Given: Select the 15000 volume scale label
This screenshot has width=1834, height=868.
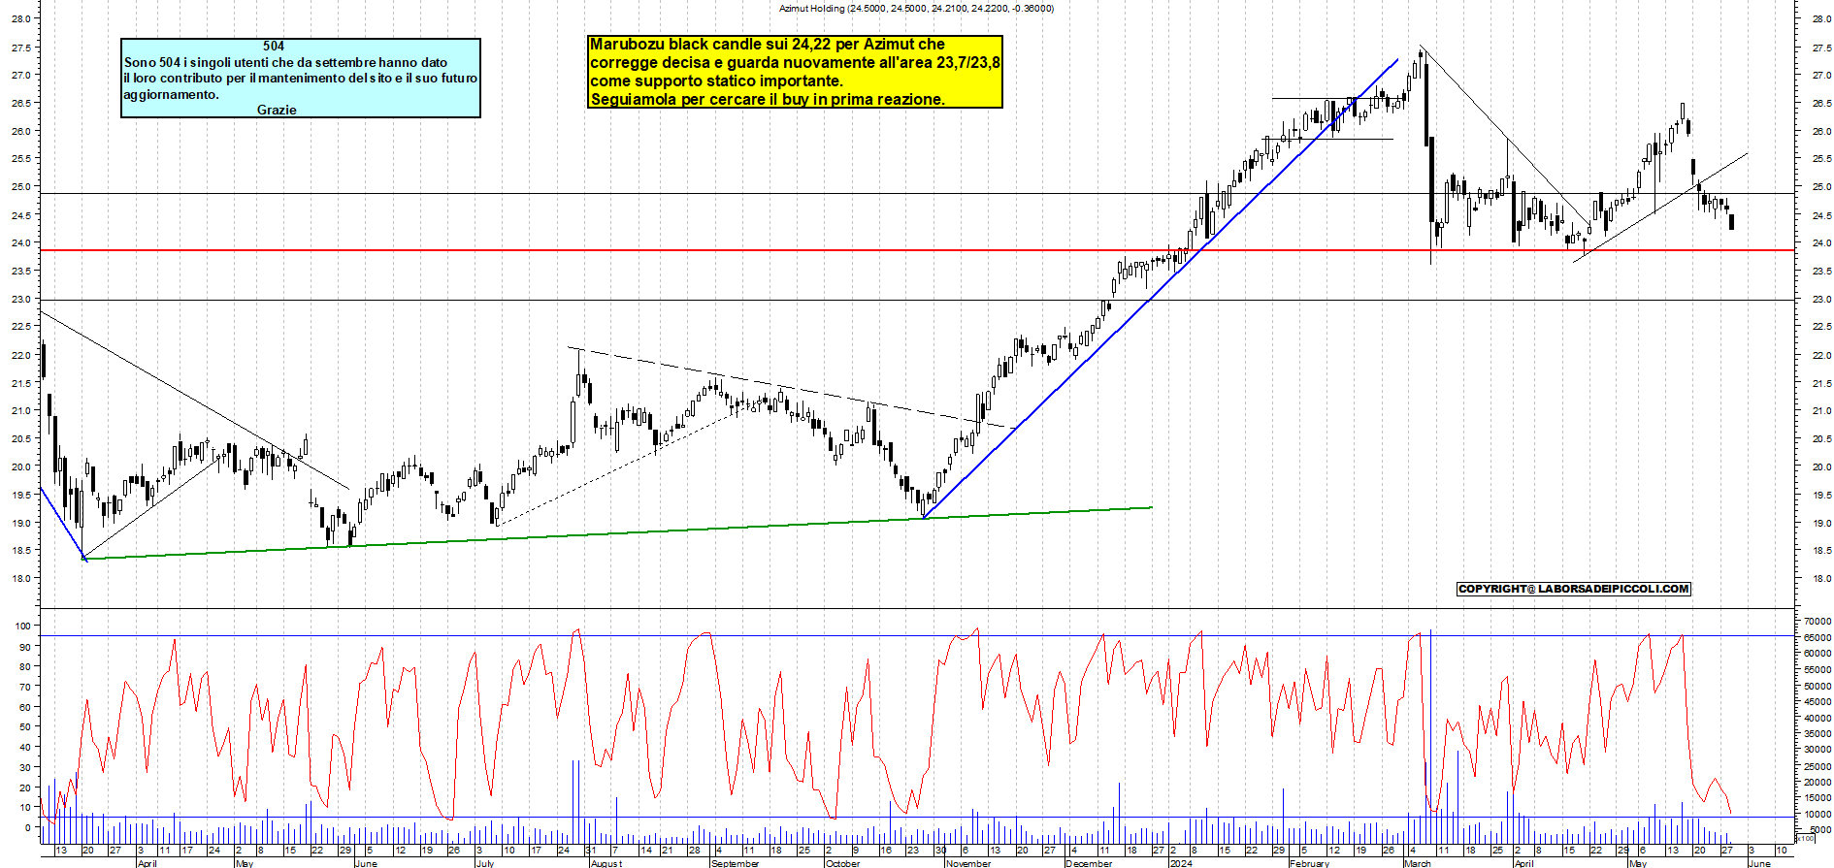Looking at the screenshot, I should tap(1817, 797).
